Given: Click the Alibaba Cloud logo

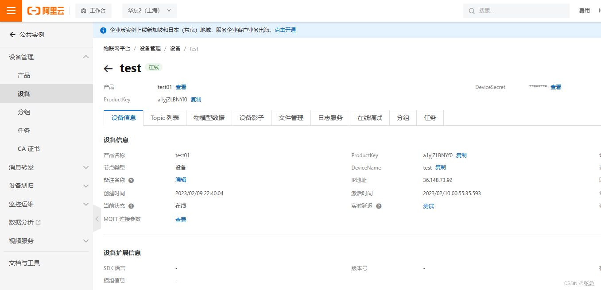Looking at the screenshot, I should click(x=46, y=11).
